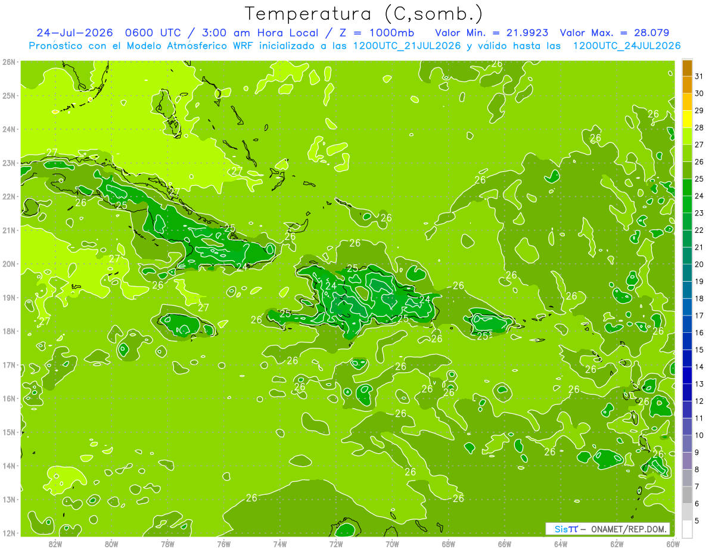Click the "22N" latitude label
Screen dimensions: 715x552
(9, 197)
